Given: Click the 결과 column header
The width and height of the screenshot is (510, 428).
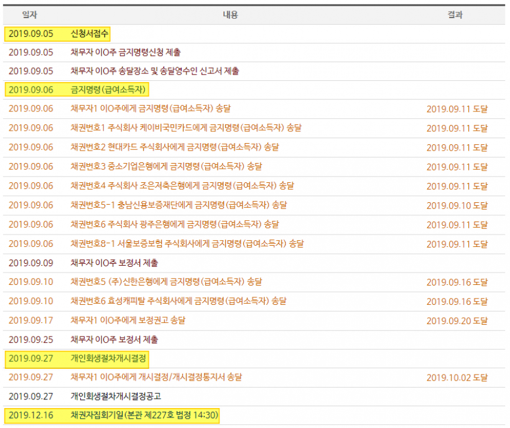Looking at the screenshot, I should tap(455, 15).
